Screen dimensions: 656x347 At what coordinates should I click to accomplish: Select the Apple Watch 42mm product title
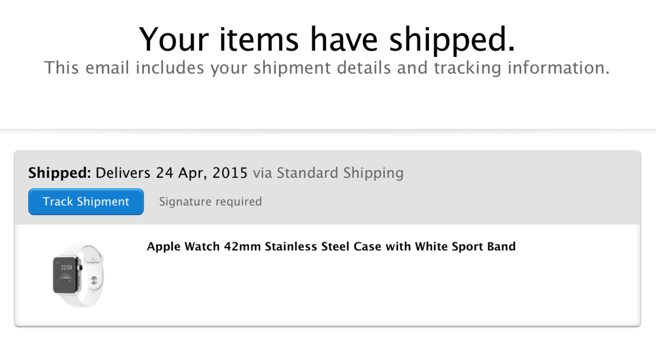pyautogui.click(x=331, y=247)
